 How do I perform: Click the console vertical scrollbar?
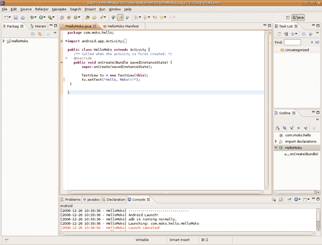318,220
